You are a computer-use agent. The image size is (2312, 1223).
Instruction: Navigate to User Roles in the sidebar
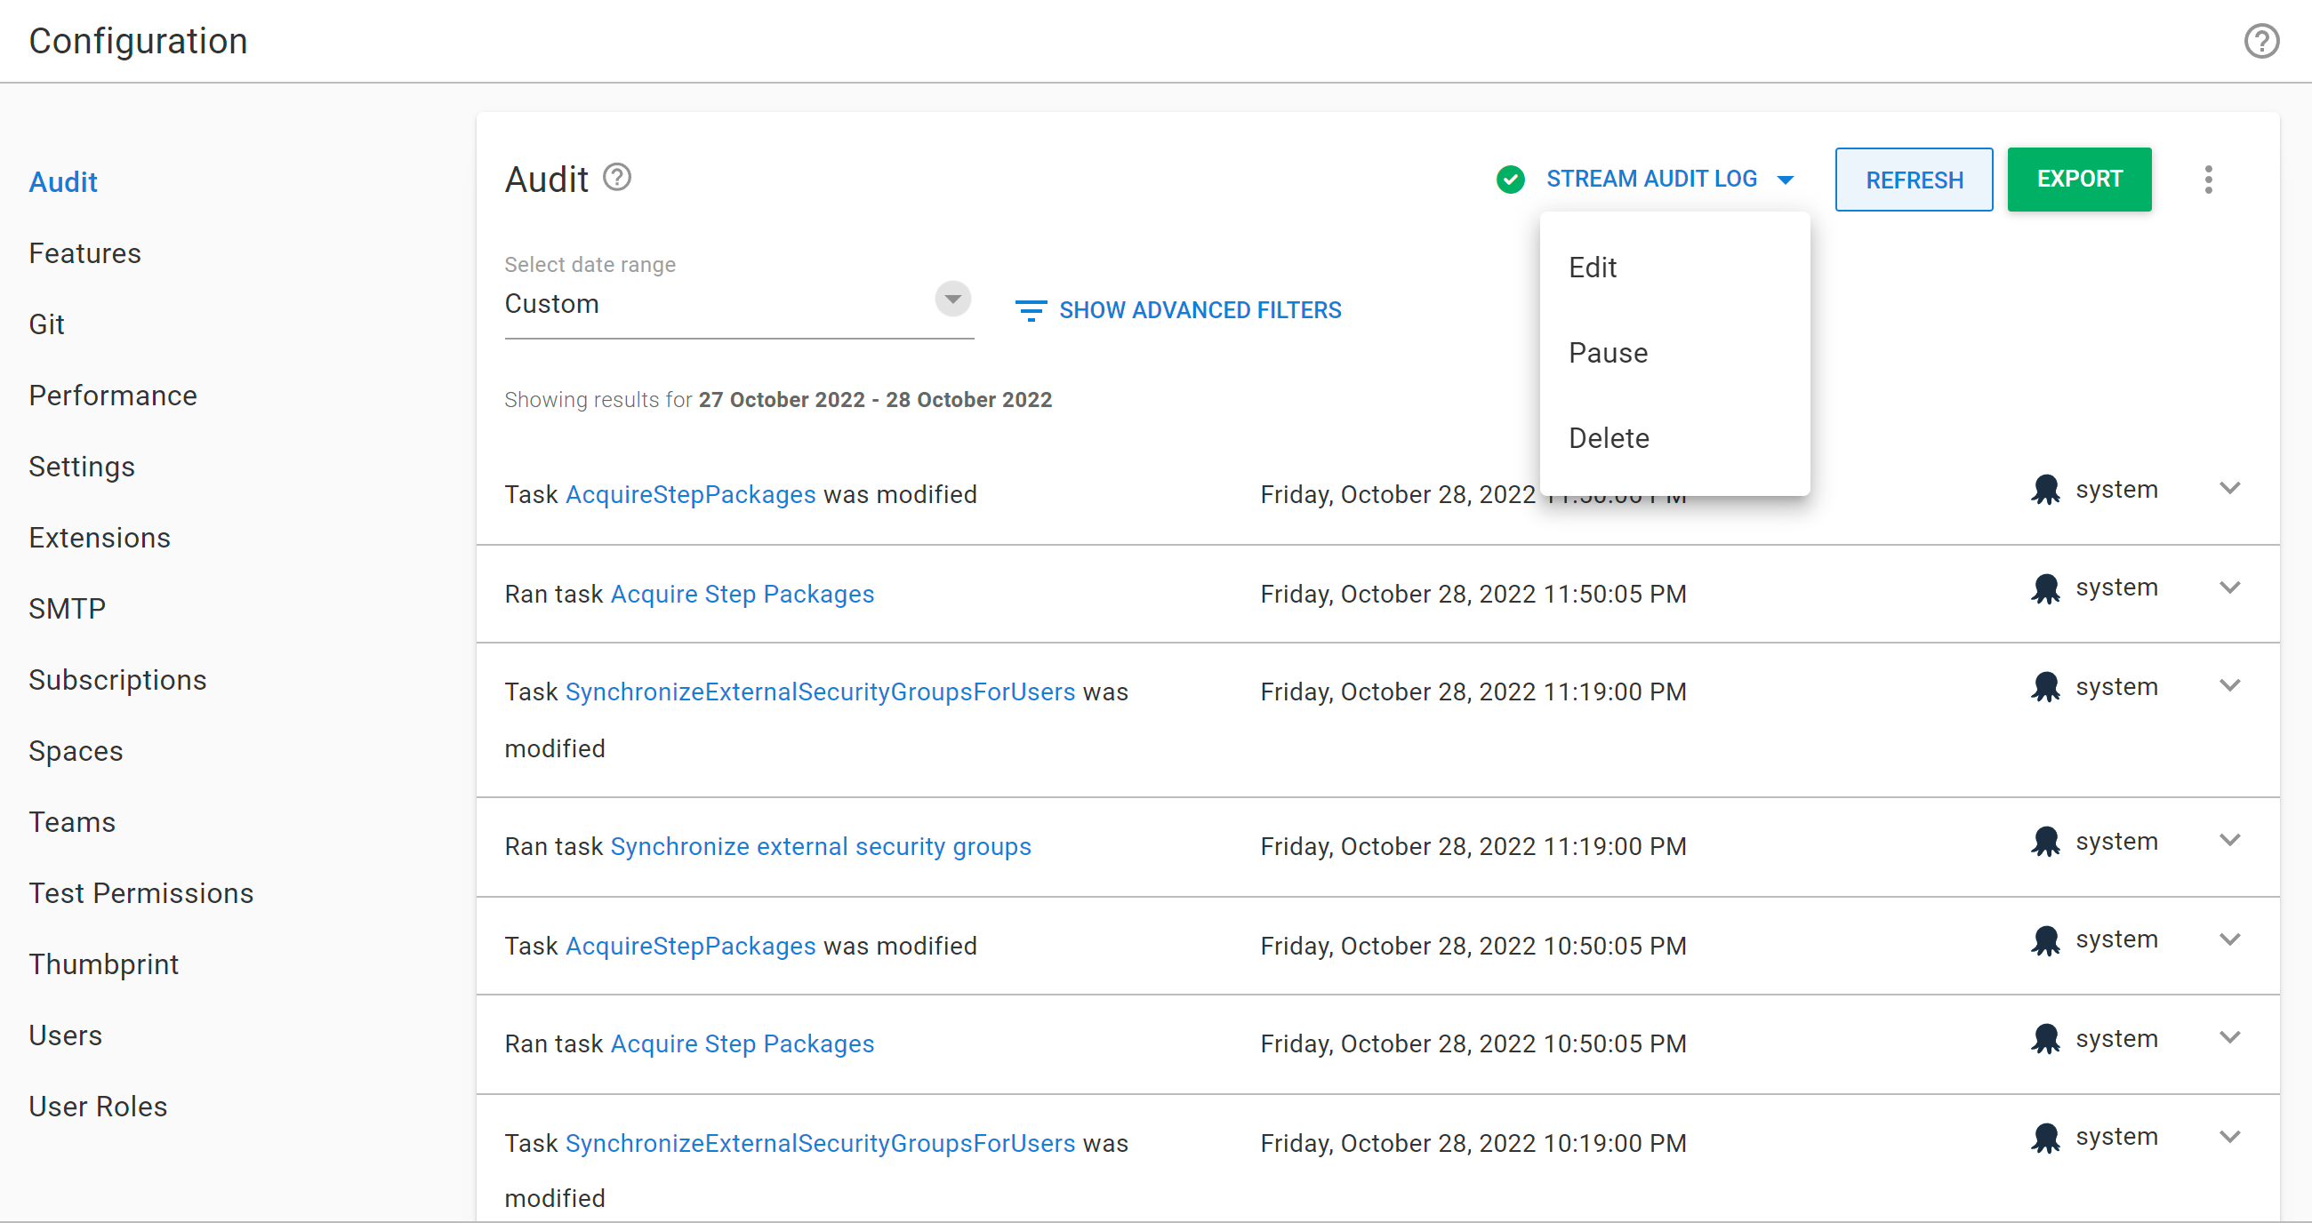(98, 1106)
